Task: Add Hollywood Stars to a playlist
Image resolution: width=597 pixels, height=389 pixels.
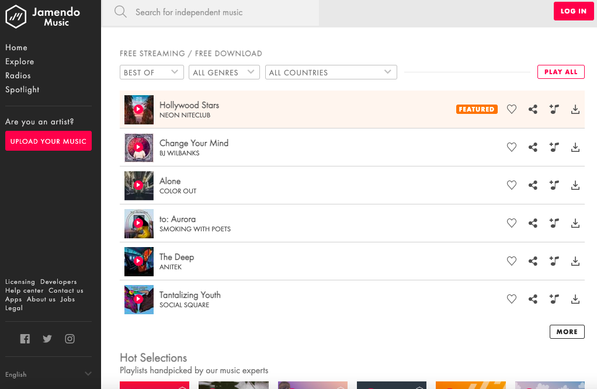Action: click(554, 109)
